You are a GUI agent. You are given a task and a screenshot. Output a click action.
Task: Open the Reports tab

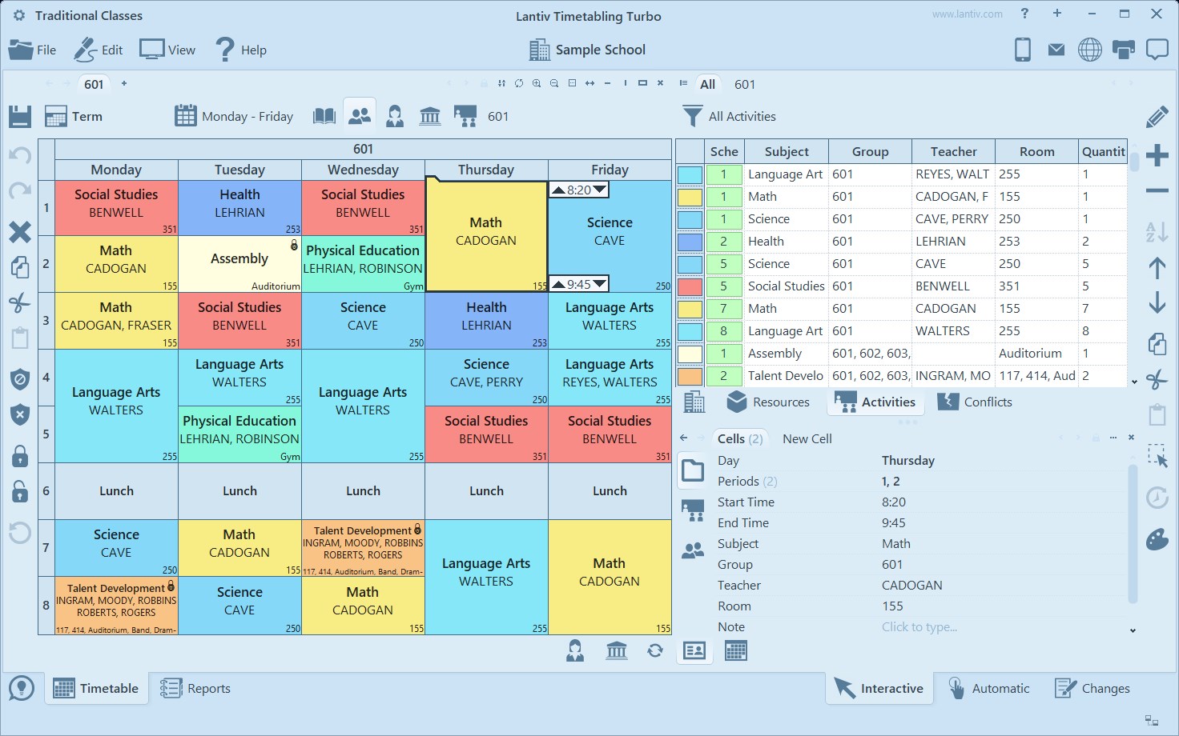[195, 688]
